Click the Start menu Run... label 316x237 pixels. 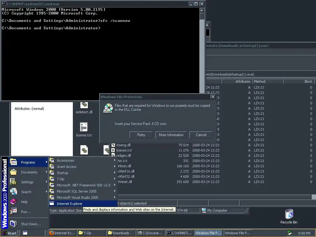click(x=26, y=212)
